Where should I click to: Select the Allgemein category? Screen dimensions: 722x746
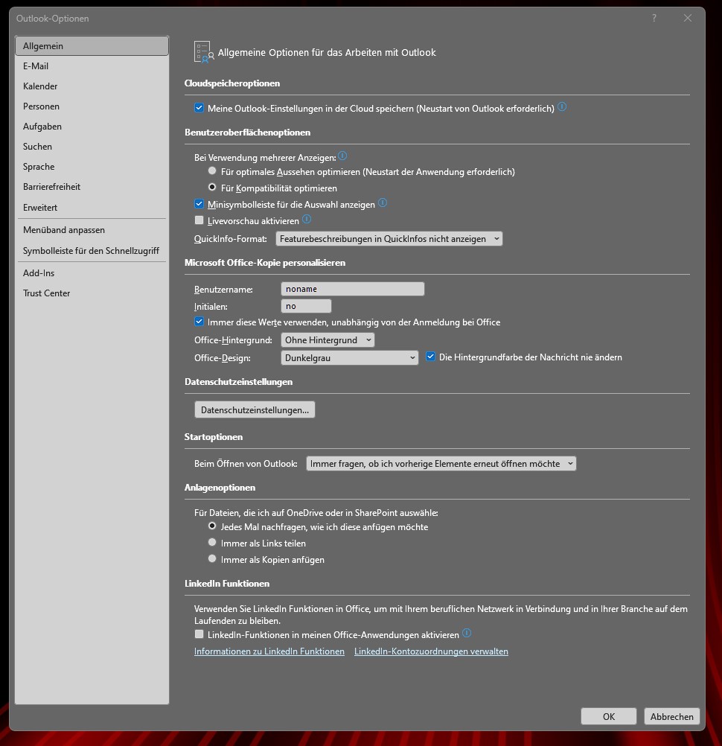[x=92, y=46]
